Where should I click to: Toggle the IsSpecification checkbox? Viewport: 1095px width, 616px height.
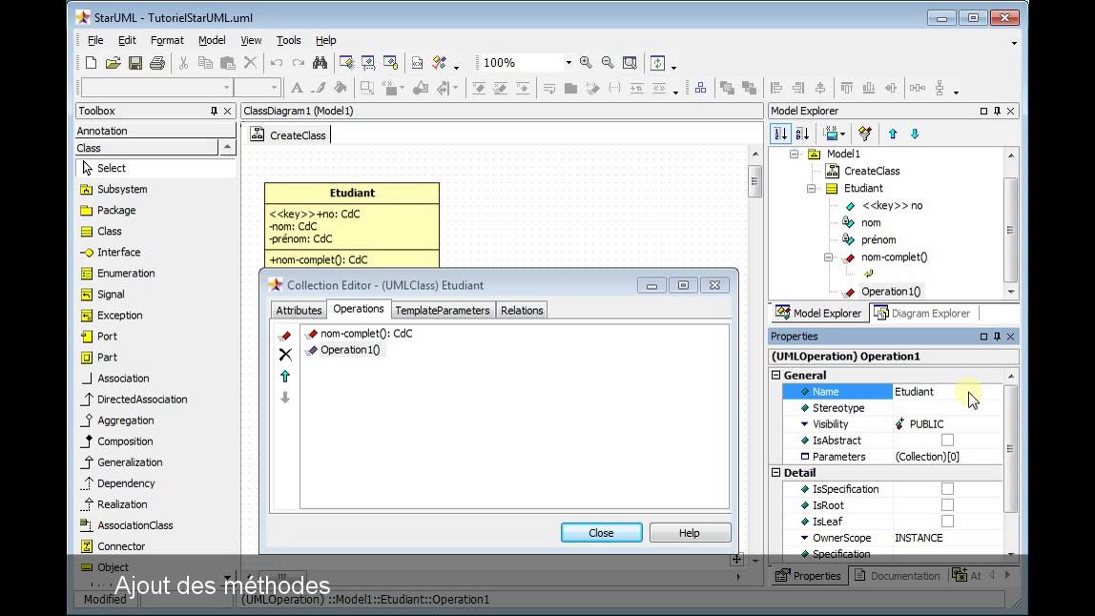coord(948,489)
